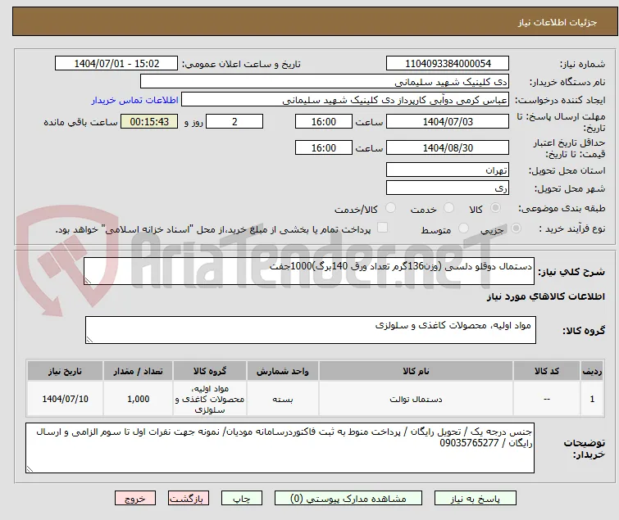Click the request creator field عباس کرمی
This screenshot has height=520, width=619.
345,100
